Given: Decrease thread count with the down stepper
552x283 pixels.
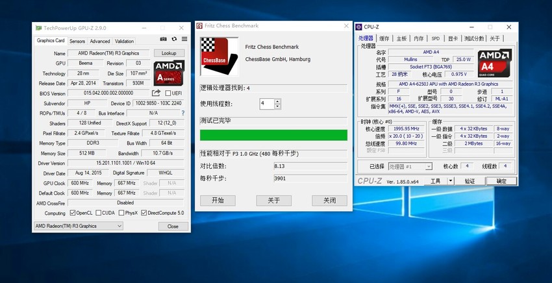Looking at the screenshot, I should (278, 106).
